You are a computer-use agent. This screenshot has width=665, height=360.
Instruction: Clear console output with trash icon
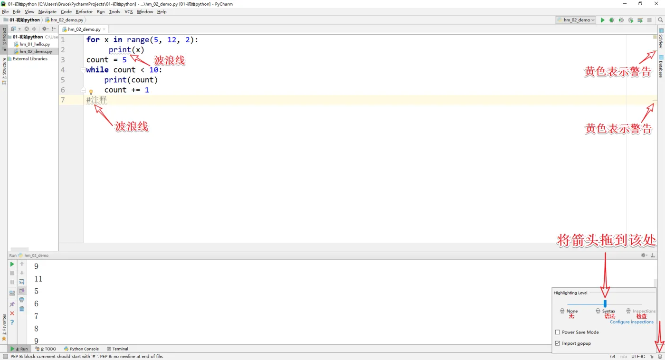point(22,309)
